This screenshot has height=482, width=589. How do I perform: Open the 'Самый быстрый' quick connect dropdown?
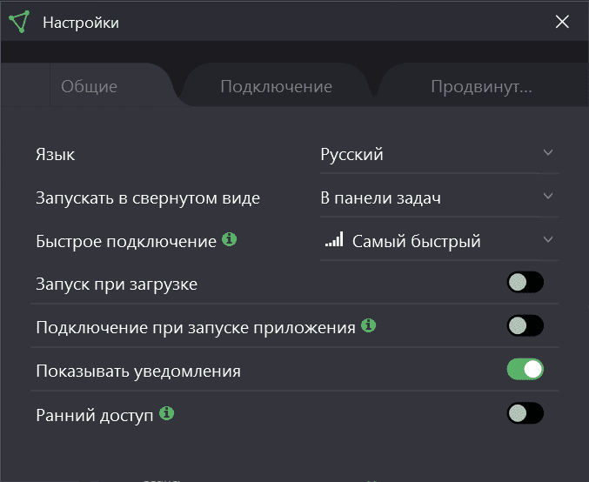click(438, 241)
